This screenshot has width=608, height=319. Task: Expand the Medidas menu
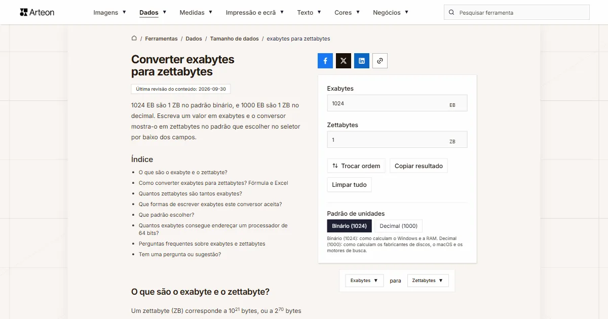(x=196, y=13)
